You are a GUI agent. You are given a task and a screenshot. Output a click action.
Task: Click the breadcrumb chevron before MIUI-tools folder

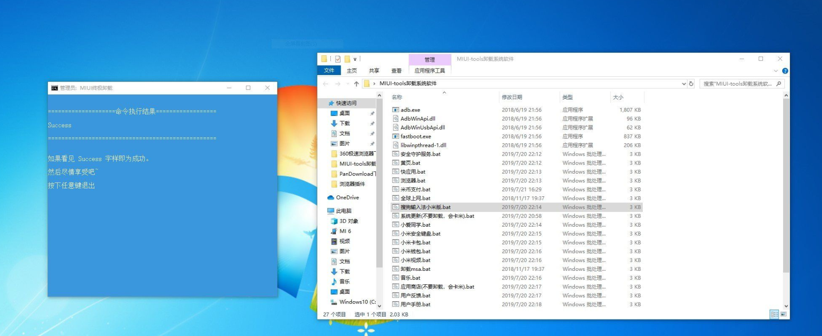tap(374, 83)
